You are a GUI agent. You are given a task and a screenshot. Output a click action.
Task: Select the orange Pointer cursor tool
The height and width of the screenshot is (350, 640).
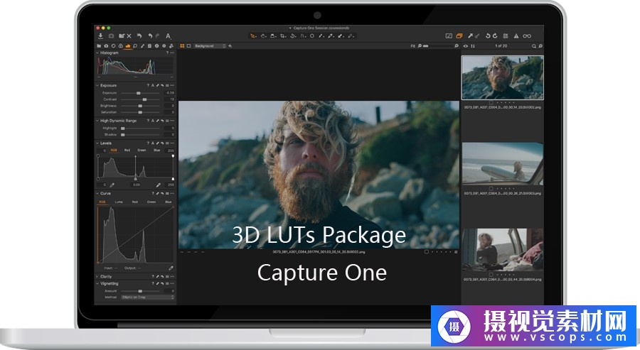[x=253, y=36]
